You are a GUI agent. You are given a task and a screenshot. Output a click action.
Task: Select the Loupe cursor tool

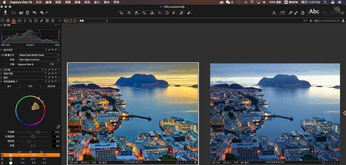(137, 13)
